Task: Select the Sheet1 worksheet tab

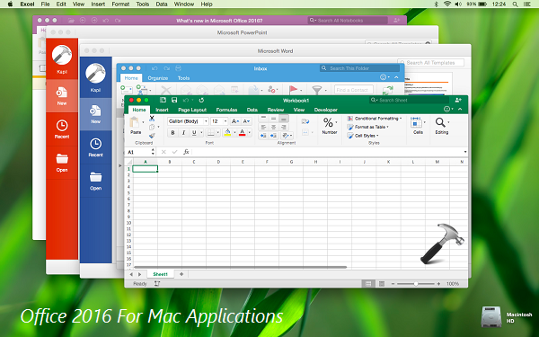Action: 160,274
